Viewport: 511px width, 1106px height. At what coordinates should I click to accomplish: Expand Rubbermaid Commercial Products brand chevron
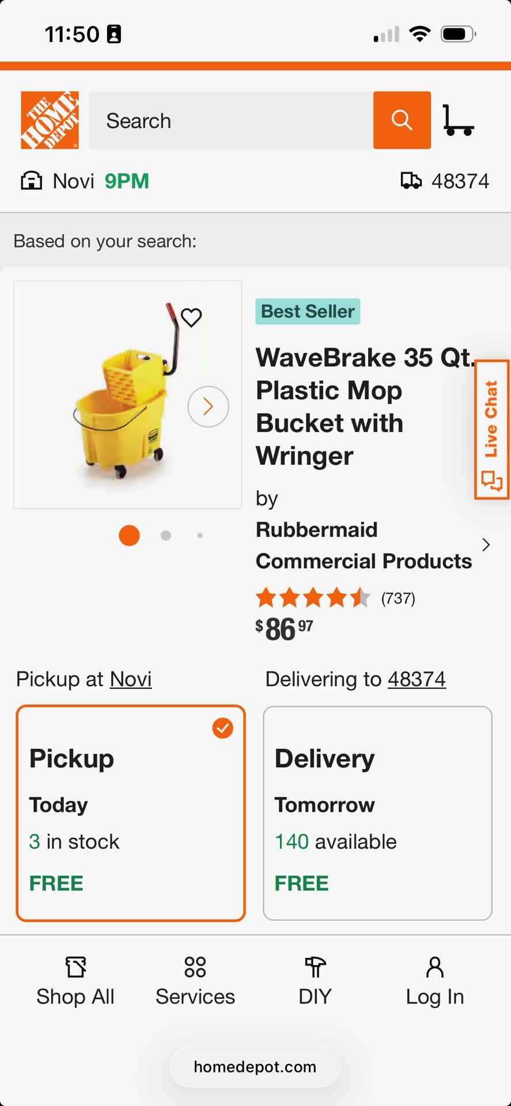486,545
